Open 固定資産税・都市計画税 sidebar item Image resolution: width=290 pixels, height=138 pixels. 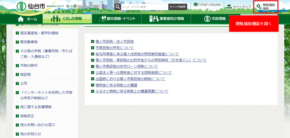[45, 33]
